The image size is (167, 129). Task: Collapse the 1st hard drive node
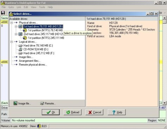tap(16, 26)
